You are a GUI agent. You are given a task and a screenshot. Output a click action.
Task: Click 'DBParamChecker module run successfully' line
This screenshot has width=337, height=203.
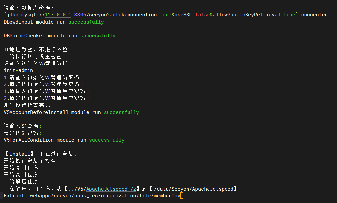pyautogui.click(x=60, y=36)
